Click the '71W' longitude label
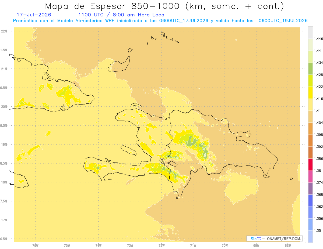This screenshot has height=249, width=323. pyautogui.click(x=193, y=245)
